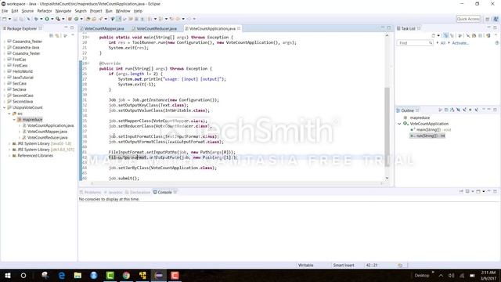Toggle Categorized presentation in Task List toolbar
This screenshot has width=501, height=282.
tap(445, 35)
